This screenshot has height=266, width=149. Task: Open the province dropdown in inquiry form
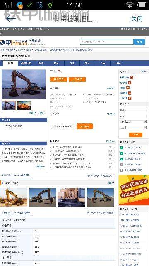pos(136,122)
